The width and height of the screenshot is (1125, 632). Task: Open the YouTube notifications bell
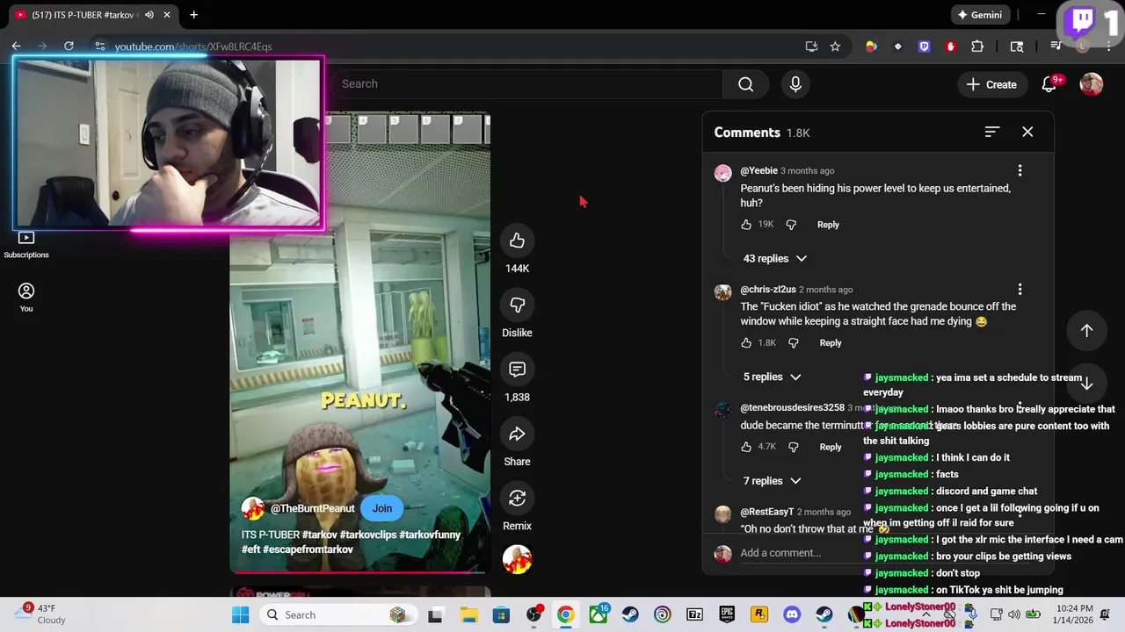click(x=1049, y=84)
